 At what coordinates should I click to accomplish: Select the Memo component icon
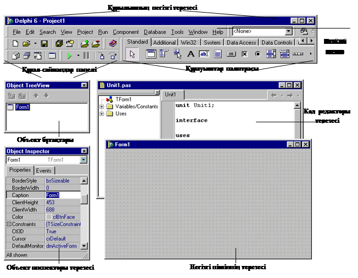tap(217, 54)
